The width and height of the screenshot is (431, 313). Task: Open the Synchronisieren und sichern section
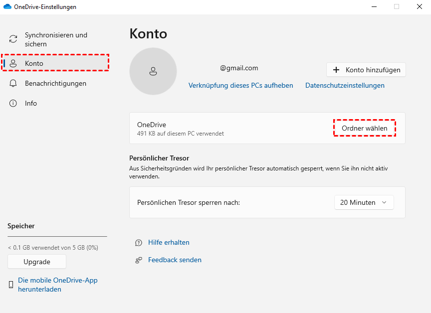tap(56, 39)
